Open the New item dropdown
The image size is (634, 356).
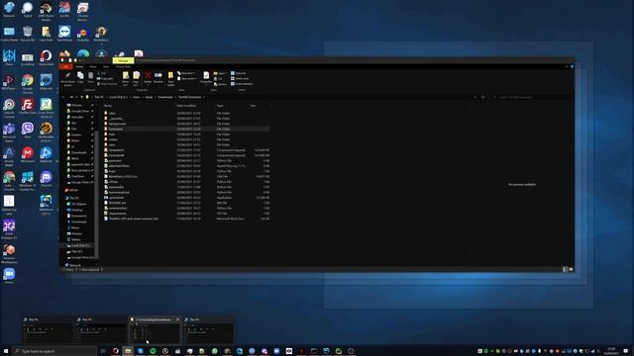(186, 73)
